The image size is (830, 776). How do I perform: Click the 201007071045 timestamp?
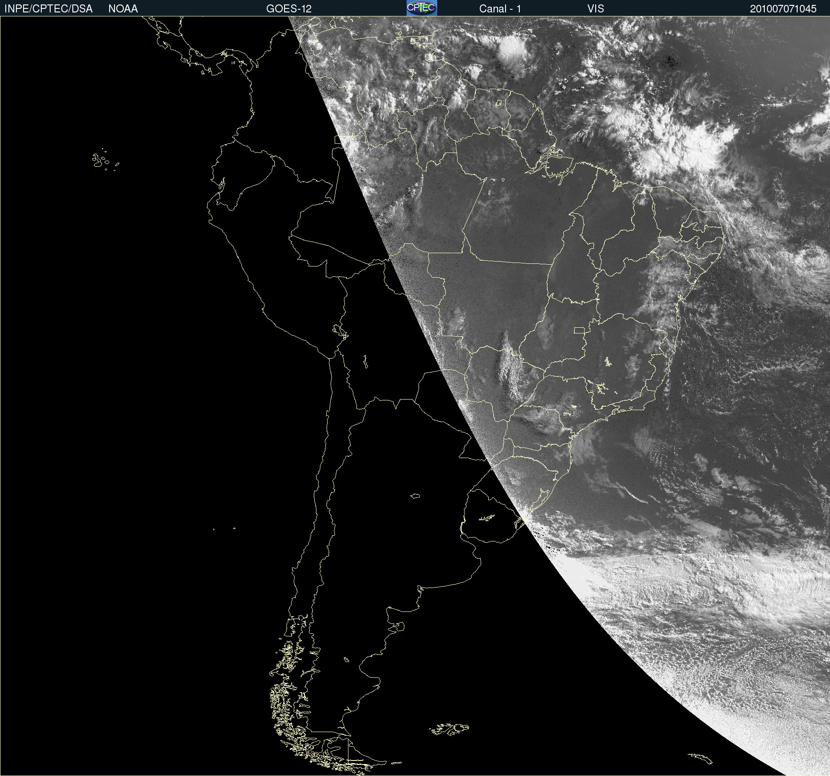[783, 9]
